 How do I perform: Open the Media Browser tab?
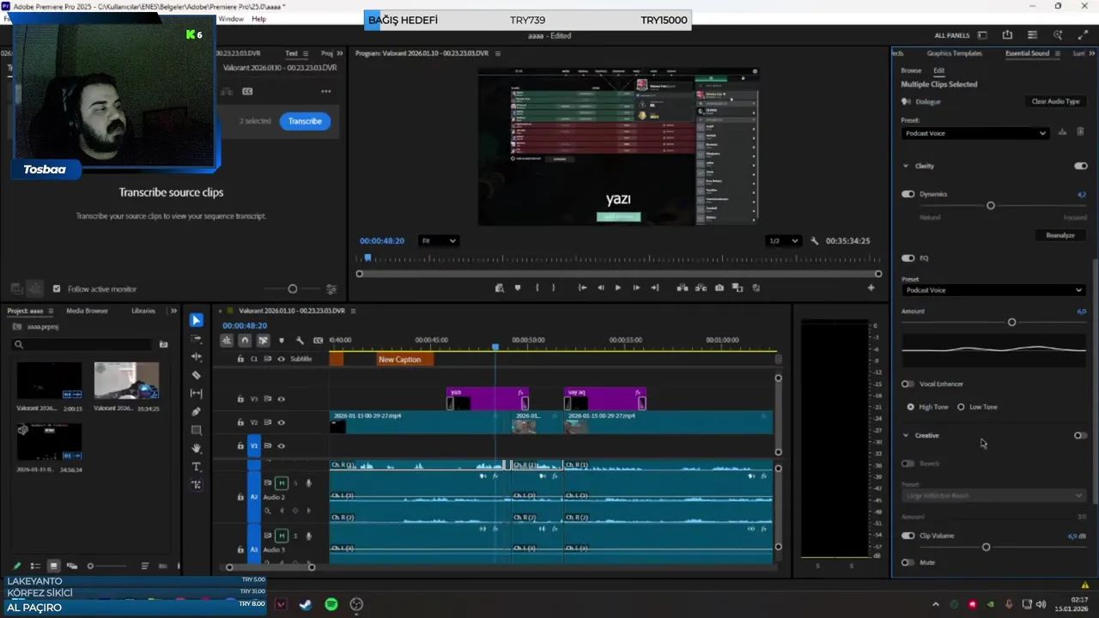pos(87,311)
